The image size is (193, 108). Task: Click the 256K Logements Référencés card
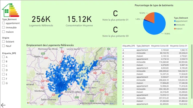pos(41,21)
